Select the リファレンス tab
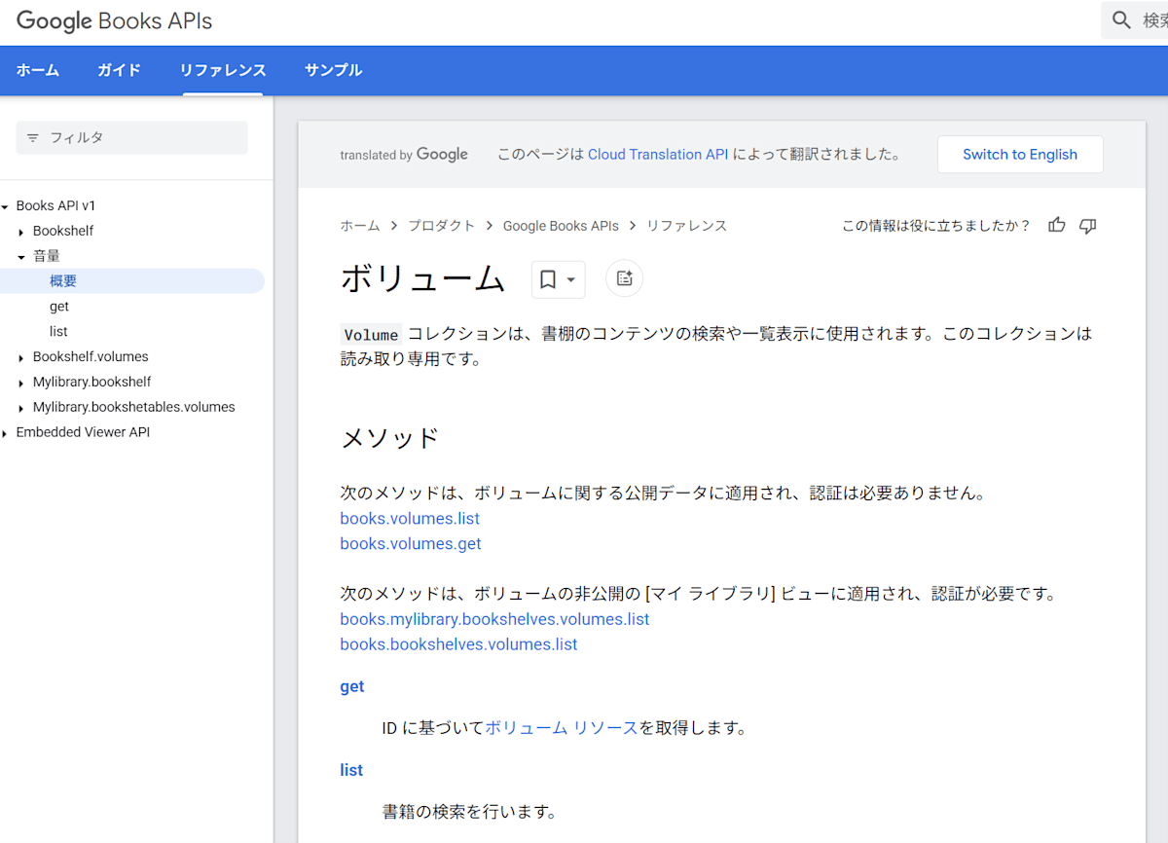1168x843 pixels. pos(223,70)
